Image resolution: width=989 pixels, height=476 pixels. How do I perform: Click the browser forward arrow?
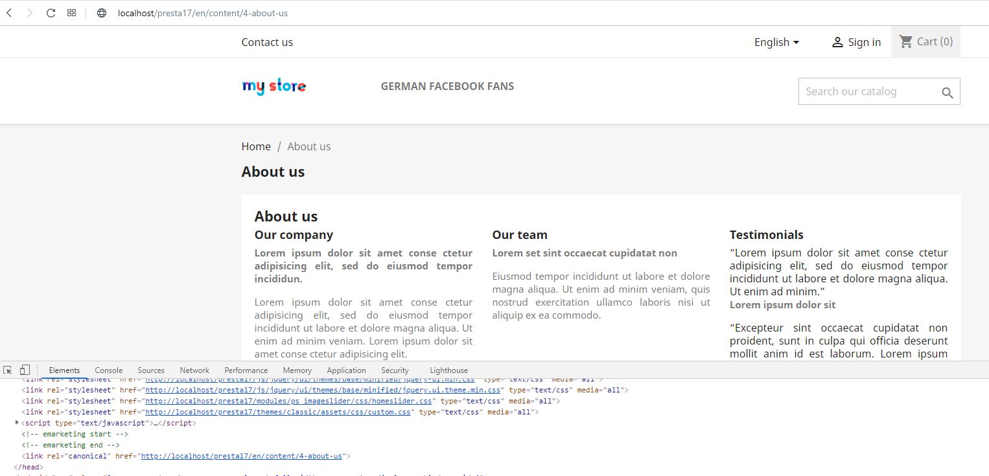pyautogui.click(x=30, y=13)
